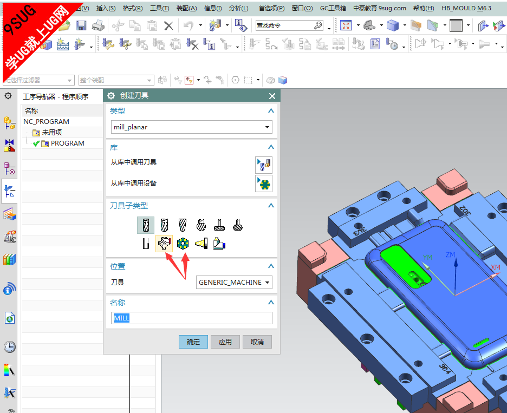Open the reuse library books icon
This screenshot has width=507, height=413.
(10, 259)
